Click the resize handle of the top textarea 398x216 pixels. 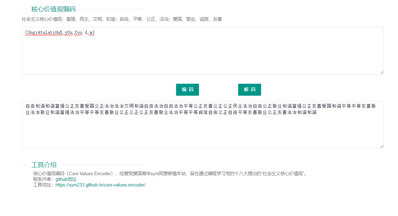pyautogui.click(x=382, y=72)
